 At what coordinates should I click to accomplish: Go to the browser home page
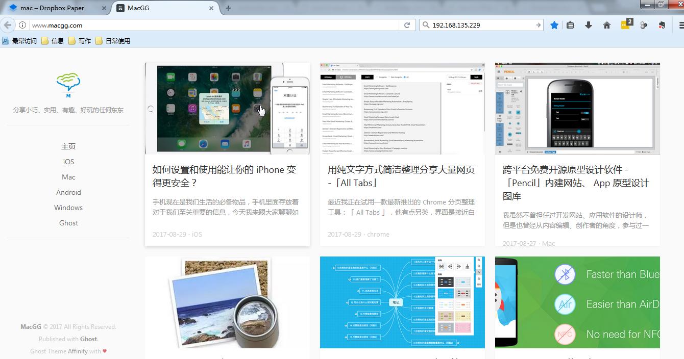[606, 24]
